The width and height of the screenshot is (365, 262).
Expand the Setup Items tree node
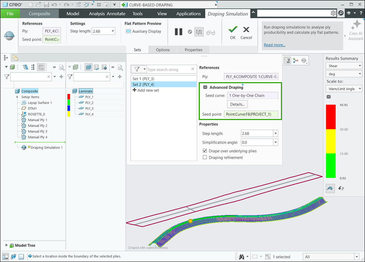click(17, 97)
